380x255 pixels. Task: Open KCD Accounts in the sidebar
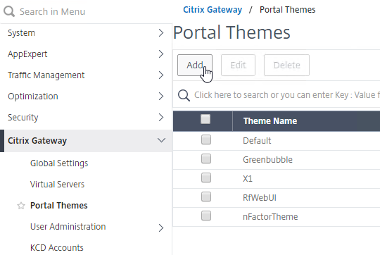coord(57,248)
